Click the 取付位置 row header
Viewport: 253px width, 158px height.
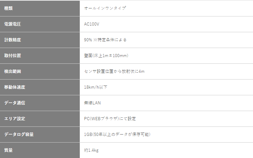[x=40, y=56]
